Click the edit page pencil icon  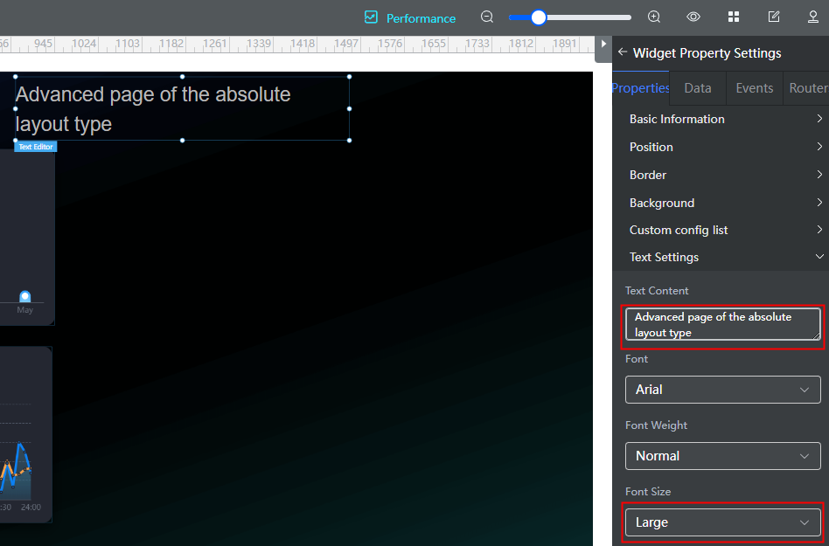(774, 17)
